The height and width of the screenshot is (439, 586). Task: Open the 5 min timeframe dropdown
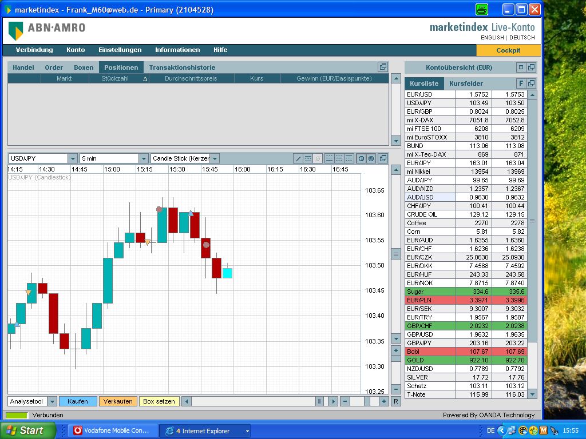[144, 159]
